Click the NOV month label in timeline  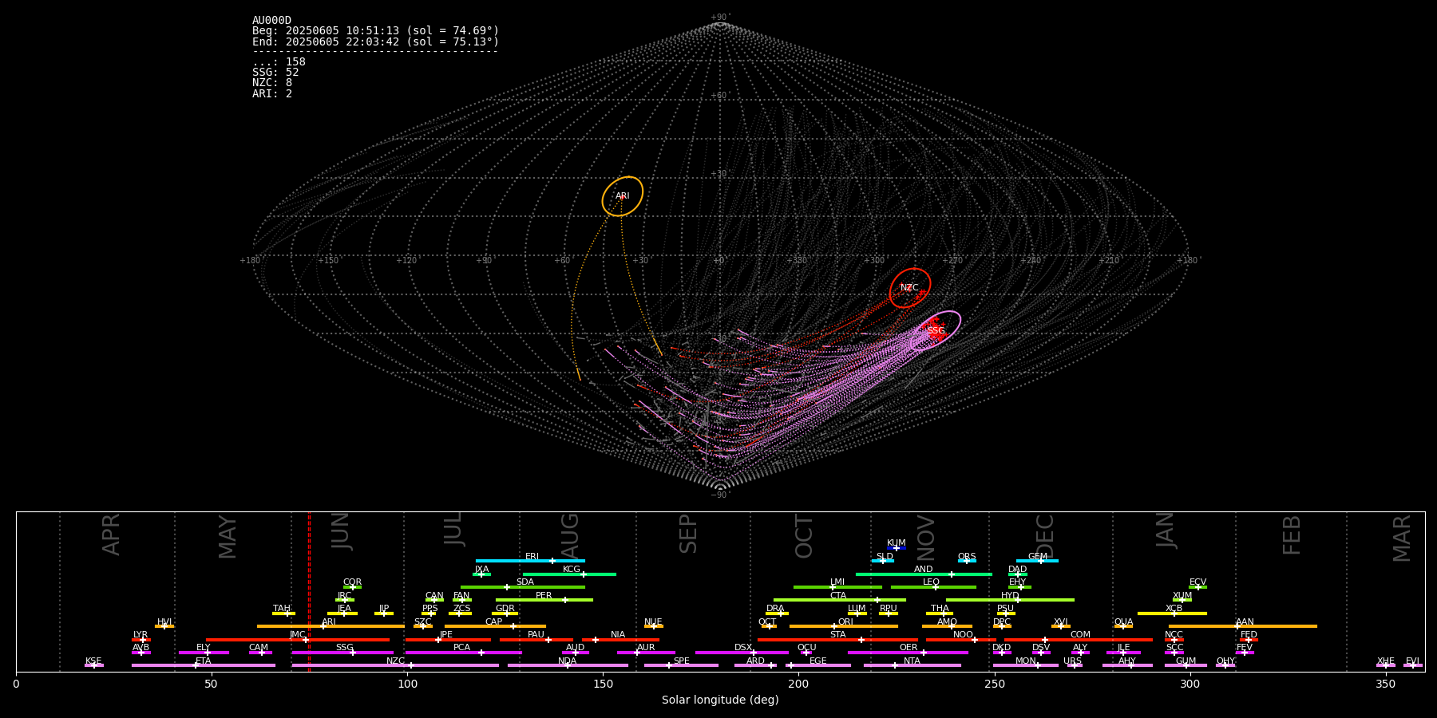click(925, 537)
